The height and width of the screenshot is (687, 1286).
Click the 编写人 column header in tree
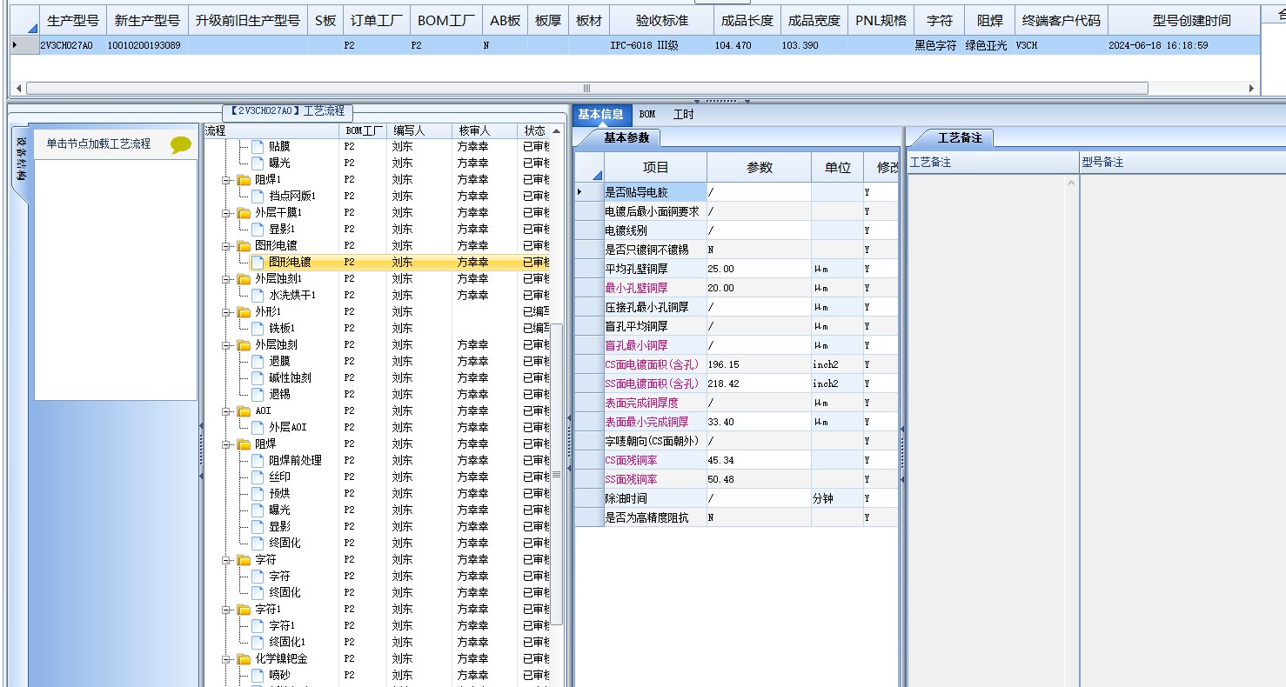418,130
